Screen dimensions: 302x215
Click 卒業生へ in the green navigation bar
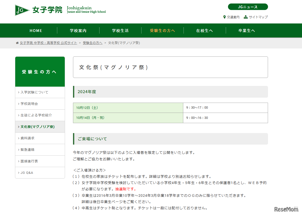[247, 31]
